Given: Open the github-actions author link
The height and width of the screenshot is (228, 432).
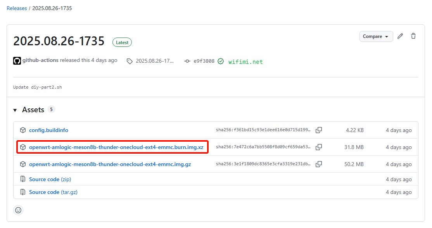Looking at the screenshot, I should 40,60.
